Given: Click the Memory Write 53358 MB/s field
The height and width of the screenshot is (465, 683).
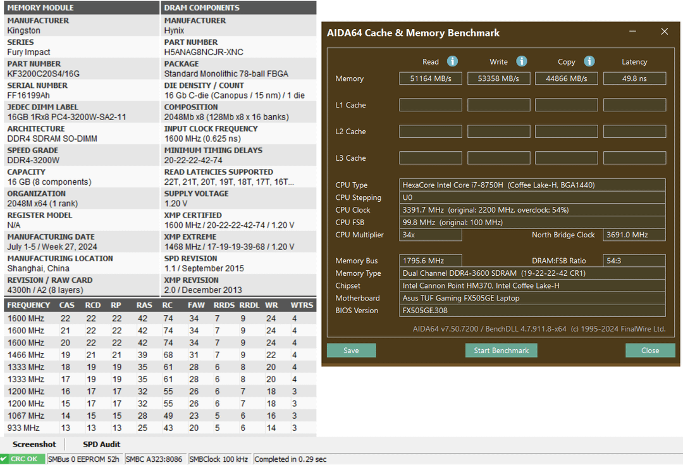Looking at the screenshot, I should tap(498, 78).
